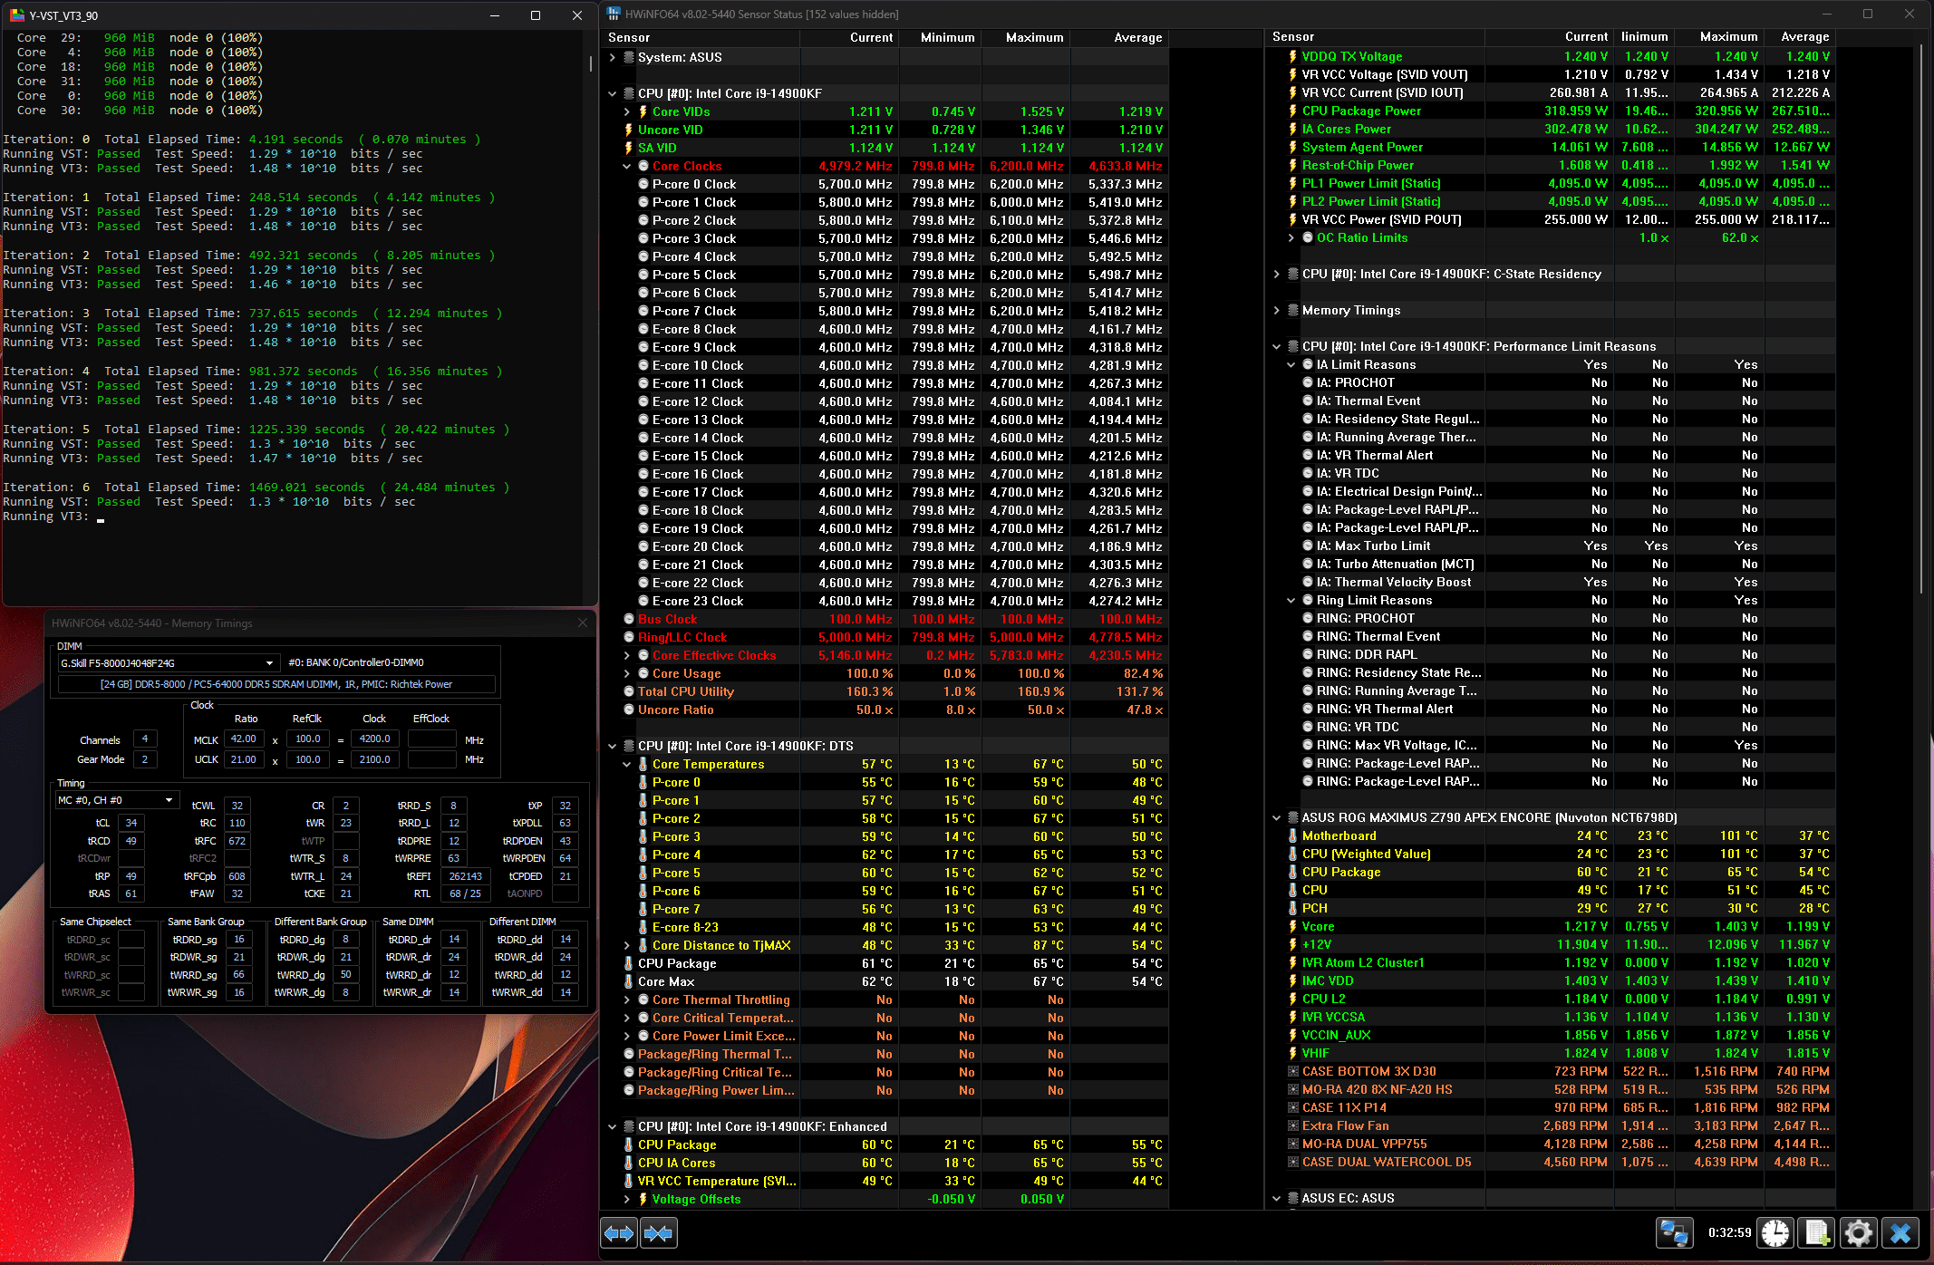The height and width of the screenshot is (1265, 1934).
Task: Click the icon beside Total CPU Utility
Action: [629, 691]
